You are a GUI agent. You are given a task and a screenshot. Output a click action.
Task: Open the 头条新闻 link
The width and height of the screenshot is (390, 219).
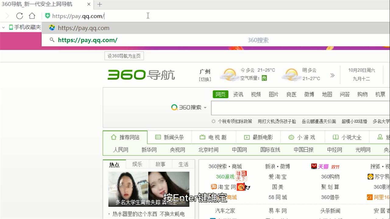pos(330,211)
